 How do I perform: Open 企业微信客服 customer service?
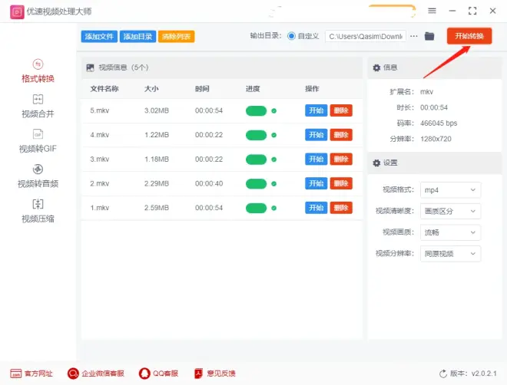96,373
